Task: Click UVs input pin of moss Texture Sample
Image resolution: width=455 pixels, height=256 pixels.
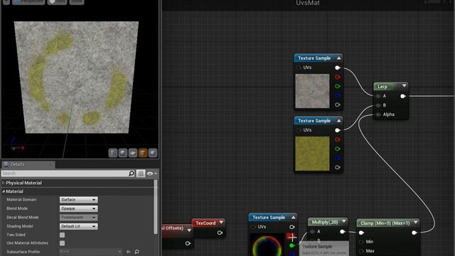Action: pos(299,130)
